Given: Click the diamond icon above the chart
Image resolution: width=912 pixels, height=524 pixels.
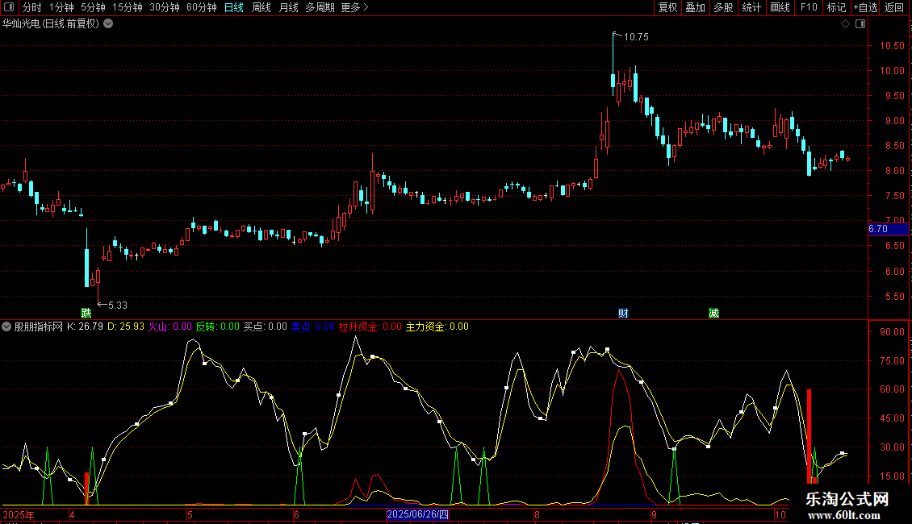Looking at the screenshot, I should tap(845, 24).
